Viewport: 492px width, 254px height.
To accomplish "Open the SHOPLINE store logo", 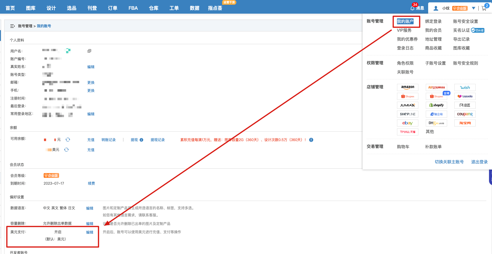I will click(408, 114).
